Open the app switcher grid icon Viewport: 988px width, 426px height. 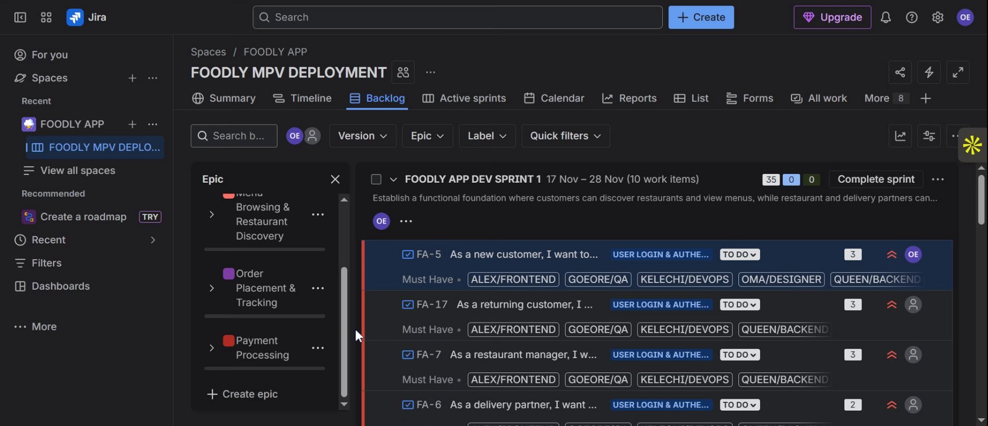click(x=46, y=17)
